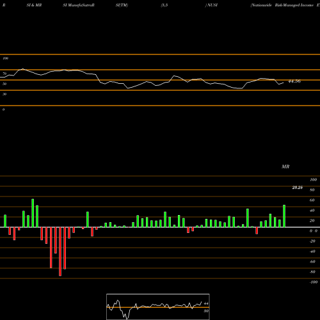The width and height of the screenshot is (320, 320).
Task: Click the 50 level label on RSI axis
Action: (4, 84)
